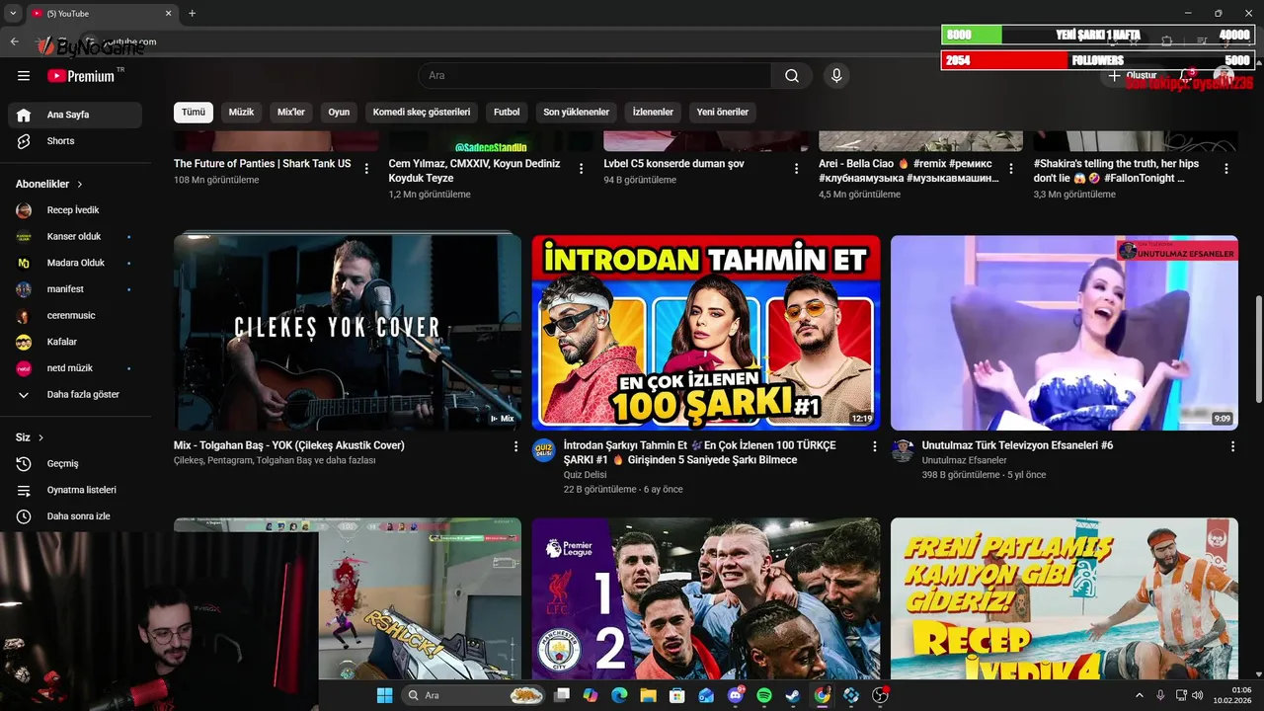The width and height of the screenshot is (1264, 711).
Task: Activate voice search microphone
Action: [836, 76]
